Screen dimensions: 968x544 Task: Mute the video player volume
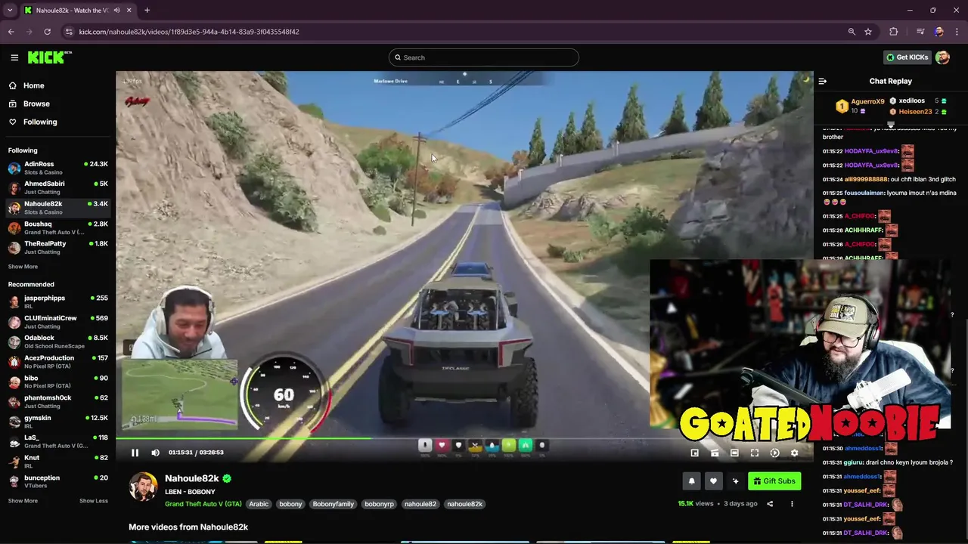(155, 453)
